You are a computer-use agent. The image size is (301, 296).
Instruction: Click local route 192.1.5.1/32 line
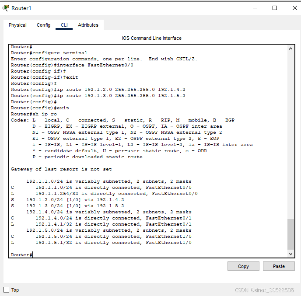point(101,243)
